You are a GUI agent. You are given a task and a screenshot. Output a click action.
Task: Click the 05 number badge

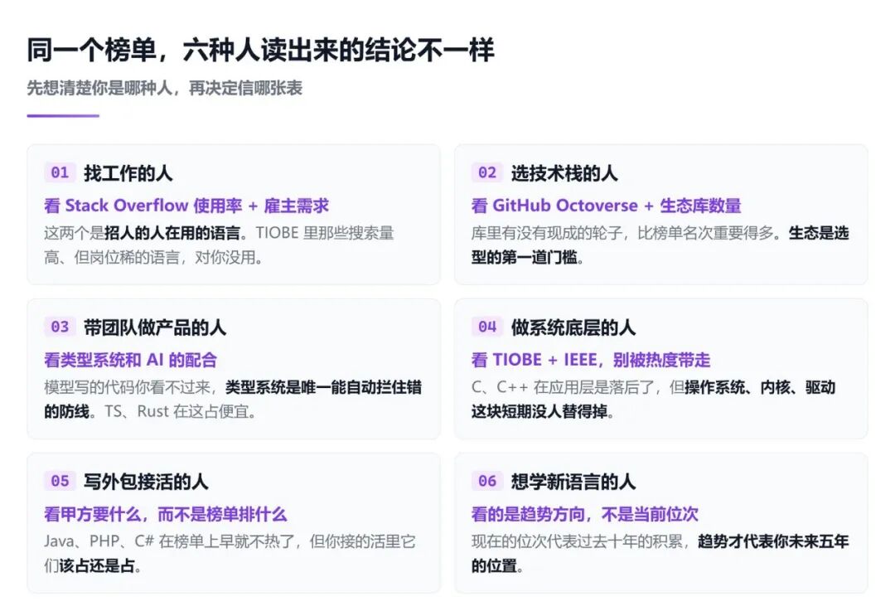point(60,481)
